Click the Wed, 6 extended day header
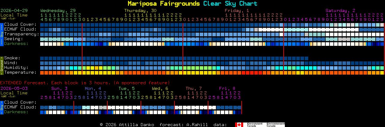385x127 pixels. tap(160, 88)
